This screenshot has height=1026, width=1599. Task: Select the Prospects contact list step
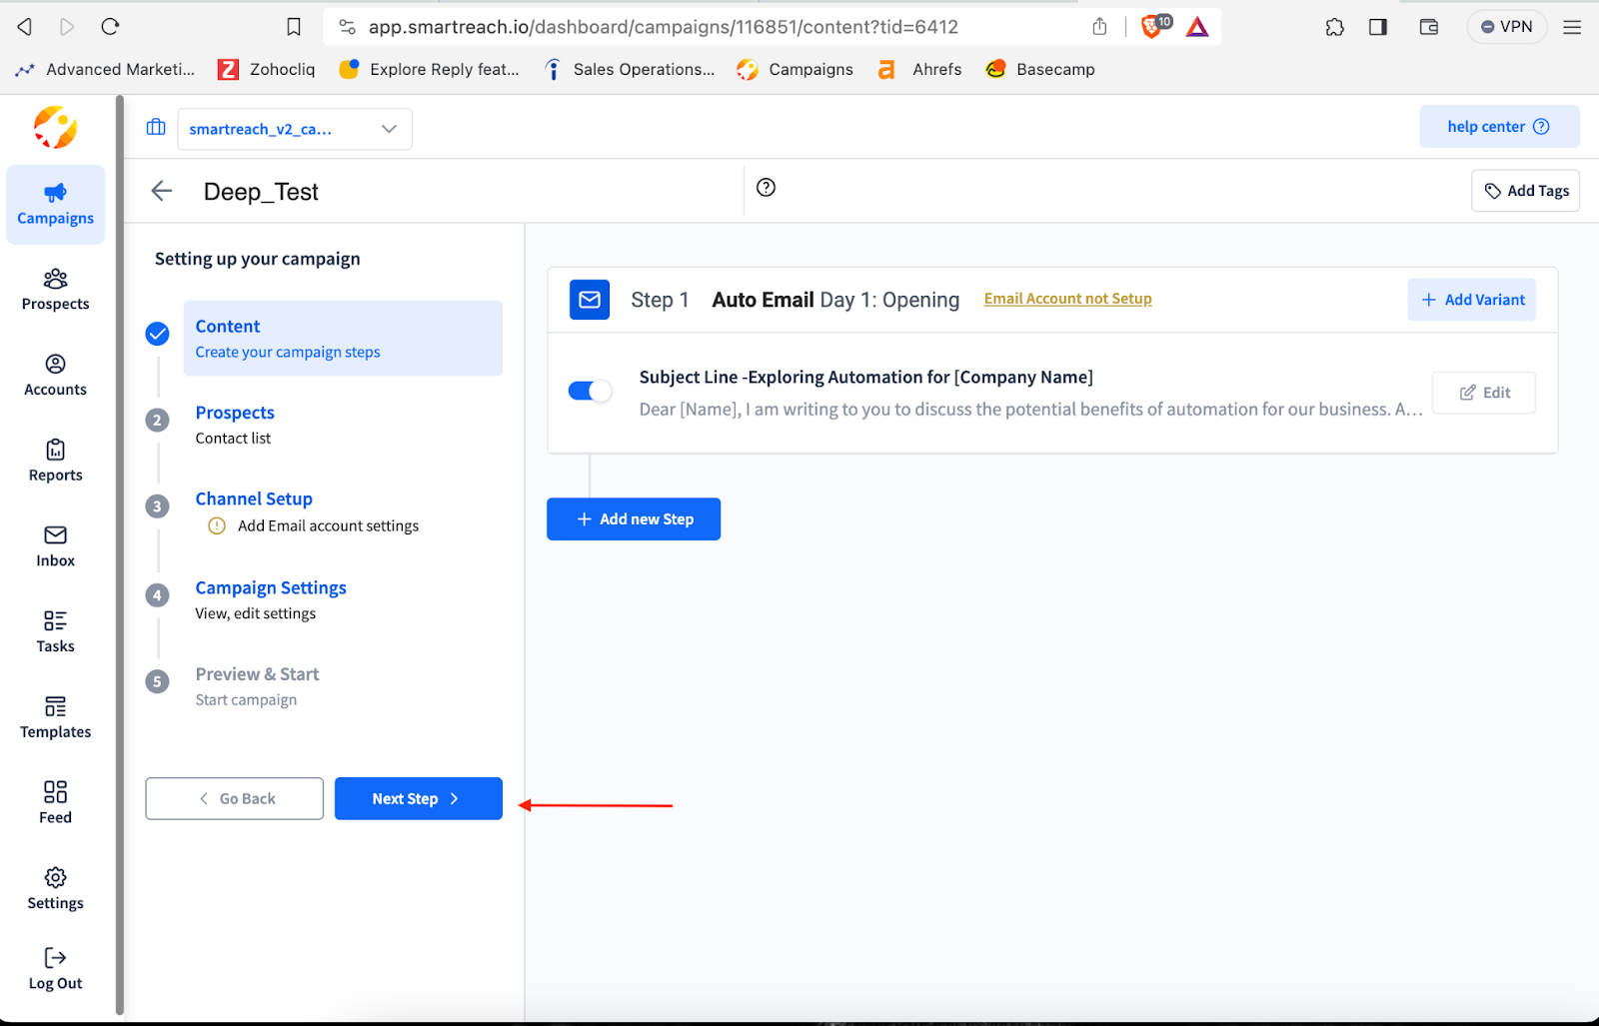(235, 425)
